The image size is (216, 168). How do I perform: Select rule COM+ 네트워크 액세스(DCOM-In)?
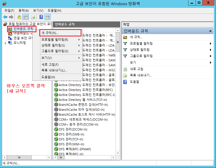click(83, 120)
